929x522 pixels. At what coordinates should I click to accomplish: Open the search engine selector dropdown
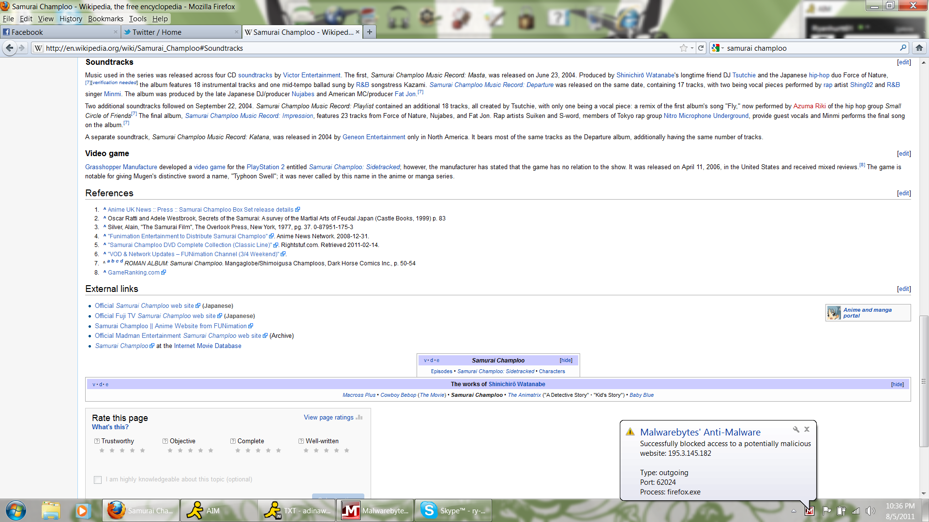(x=718, y=48)
